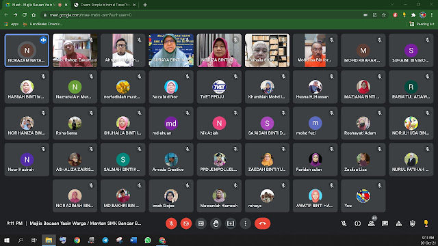
Task: Toggle the microphone mute button
Action: coord(171,223)
